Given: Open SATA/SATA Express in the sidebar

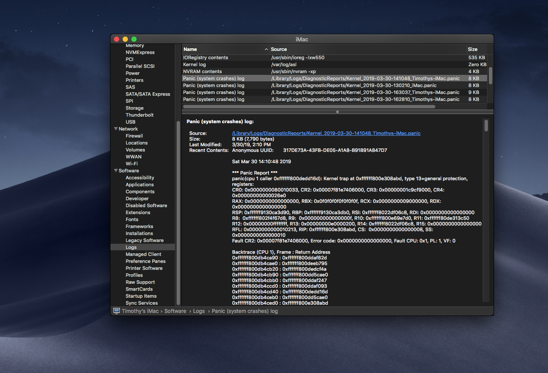Looking at the screenshot, I should (x=148, y=94).
